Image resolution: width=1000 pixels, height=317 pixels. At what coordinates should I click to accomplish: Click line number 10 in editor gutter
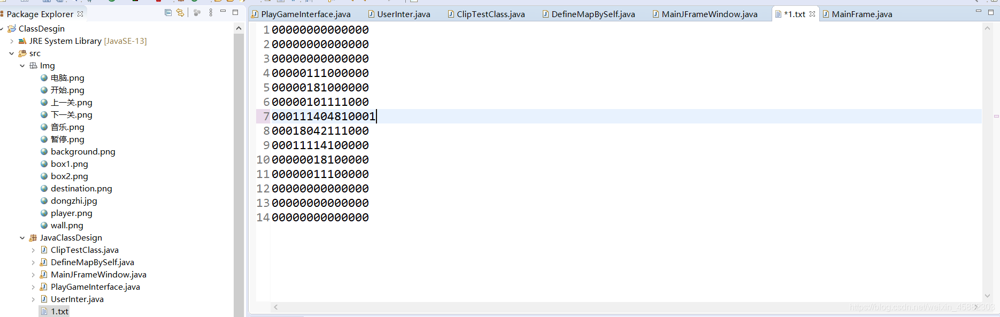pos(263,160)
